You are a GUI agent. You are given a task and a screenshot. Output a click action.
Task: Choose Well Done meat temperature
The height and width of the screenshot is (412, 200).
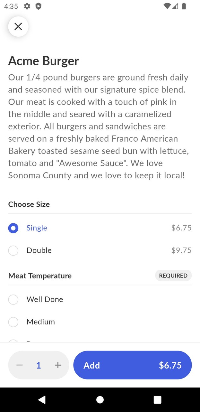click(x=13, y=299)
